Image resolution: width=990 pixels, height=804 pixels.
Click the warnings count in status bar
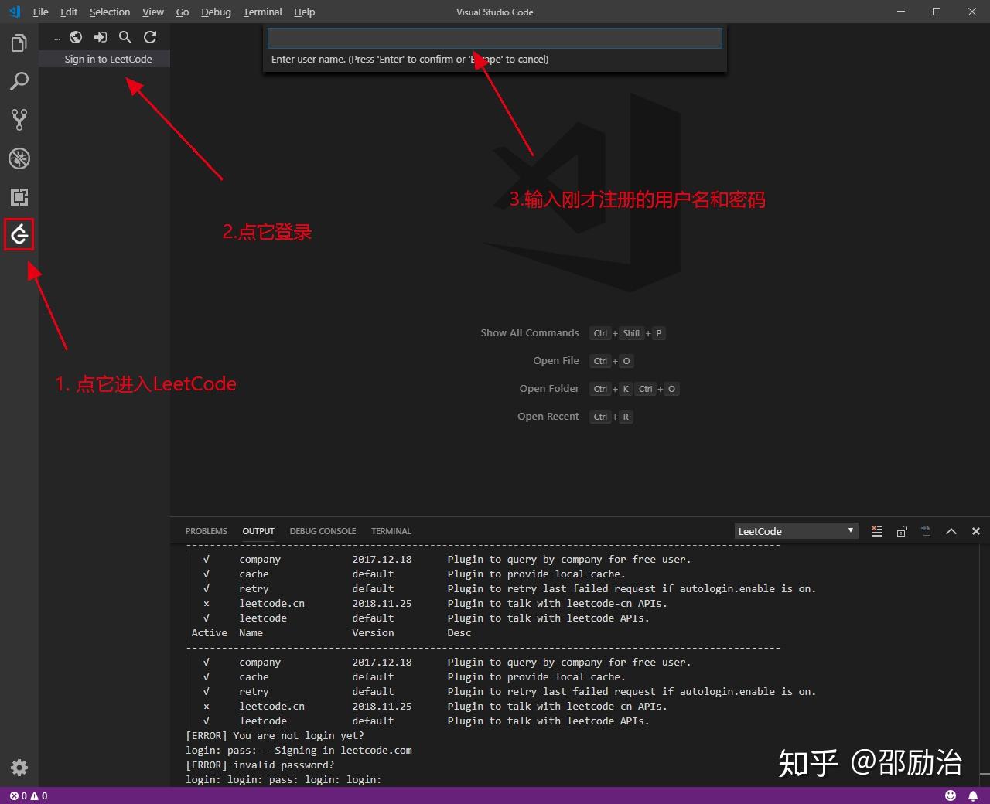click(39, 796)
